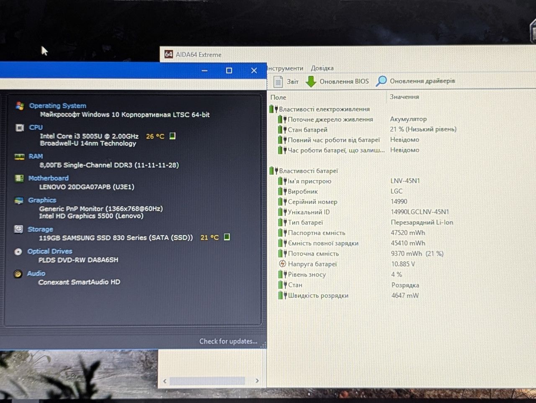Open the Operating System section link
This screenshot has width=536, height=403.
(x=58, y=106)
